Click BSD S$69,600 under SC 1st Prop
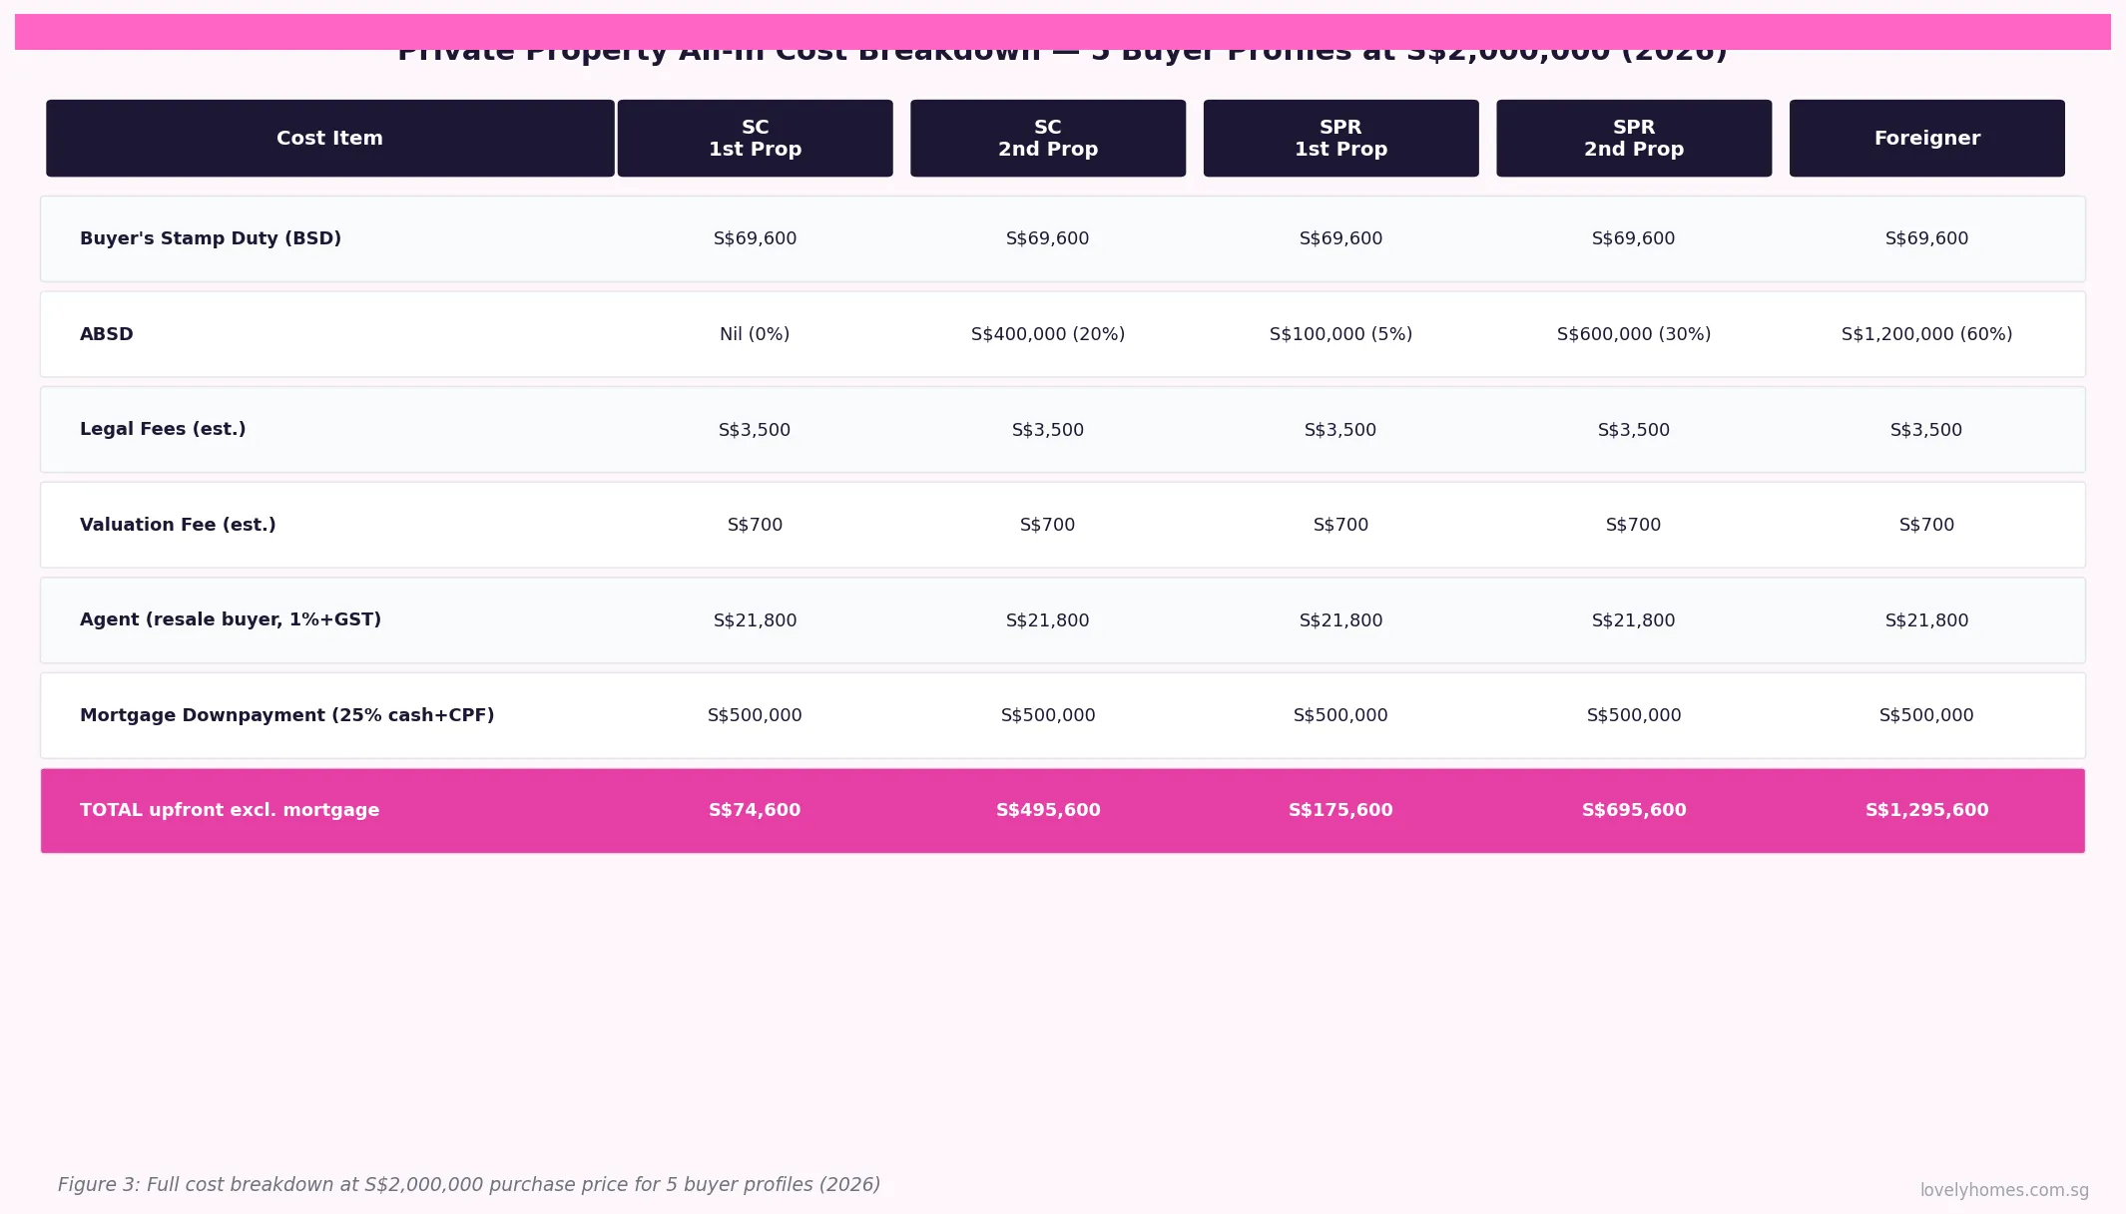The image size is (2126, 1214). 756,238
